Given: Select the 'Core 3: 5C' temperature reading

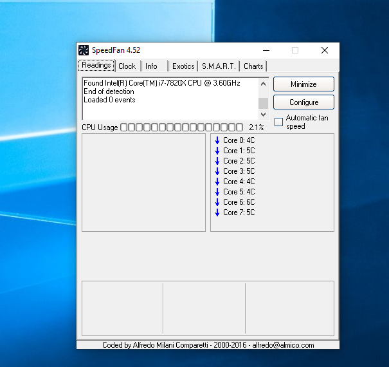Looking at the screenshot, I should click(x=239, y=171).
